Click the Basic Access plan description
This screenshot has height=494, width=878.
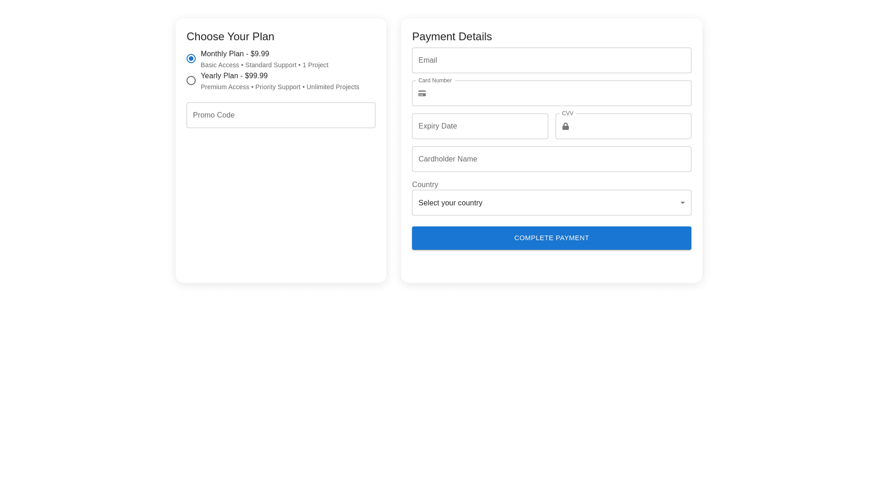pyautogui.click(x=264, y=65)
